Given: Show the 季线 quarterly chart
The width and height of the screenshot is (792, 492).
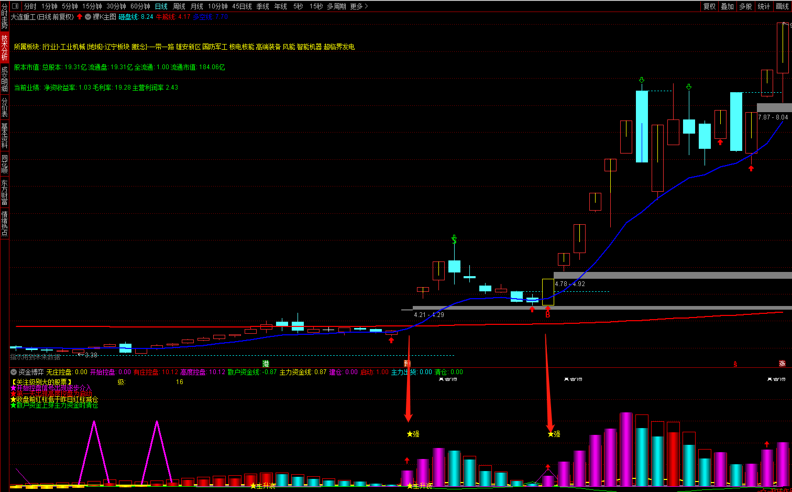Looking at the screenshot, I should click(262, 6).
